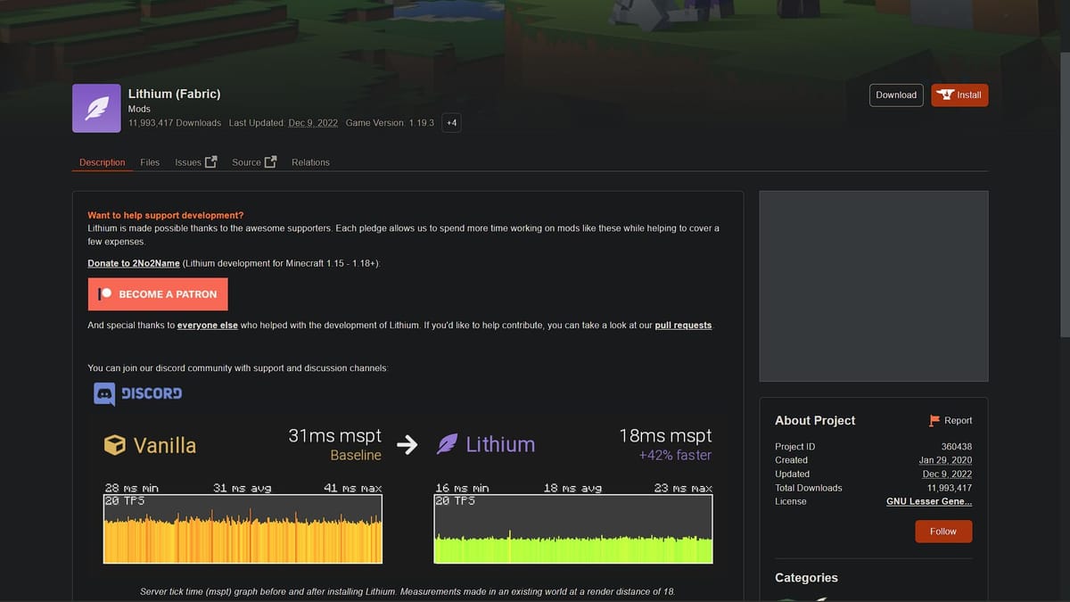Click the Lithium tick time graph
1070x602 pixels.
573,529
